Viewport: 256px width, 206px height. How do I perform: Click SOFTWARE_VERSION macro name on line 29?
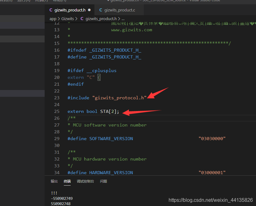tap(111, 139)
